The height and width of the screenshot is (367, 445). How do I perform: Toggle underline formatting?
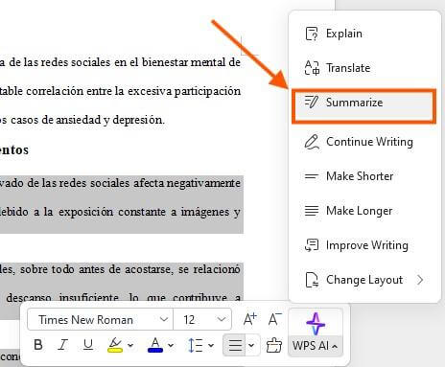tap(88, 345)
